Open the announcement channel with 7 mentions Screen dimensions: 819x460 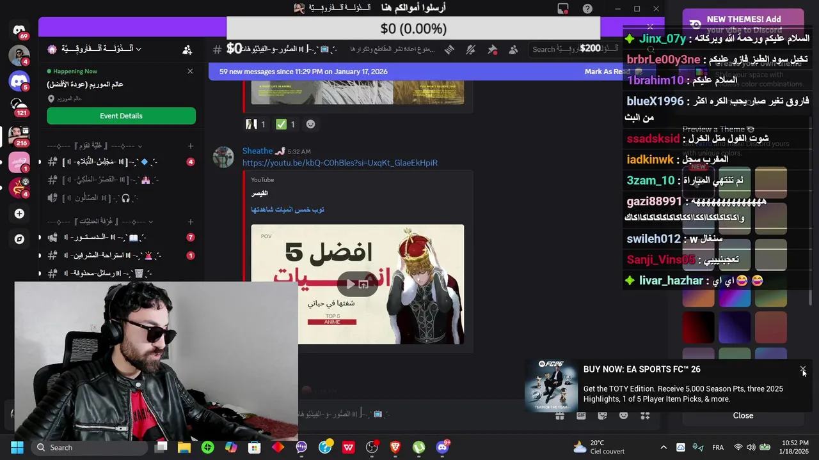coord(121,238)
